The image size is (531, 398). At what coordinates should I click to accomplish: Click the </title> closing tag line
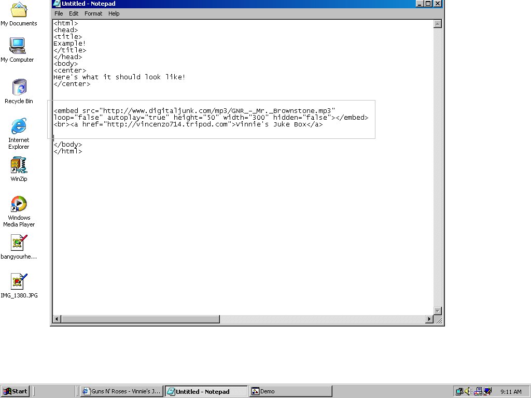70,50
